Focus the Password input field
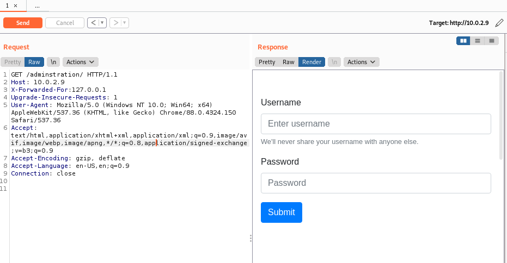 coord(376,183)
